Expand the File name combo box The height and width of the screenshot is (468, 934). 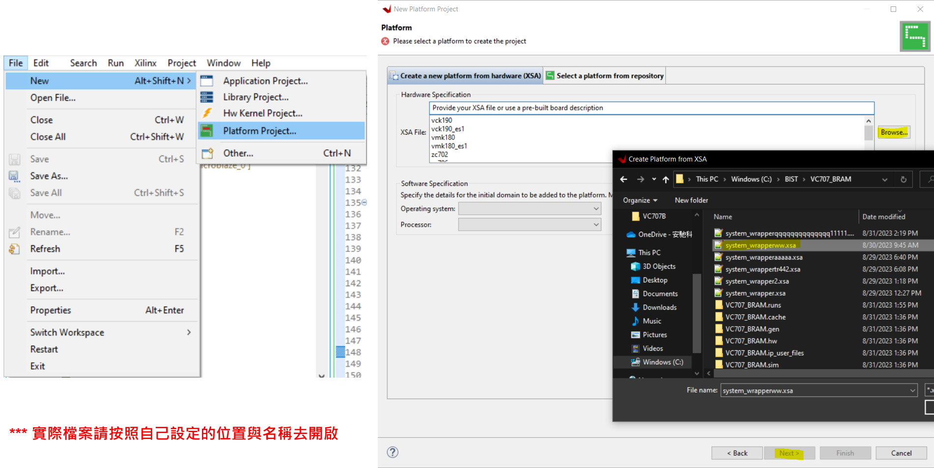pyautogui.click(x=912, y=390)
